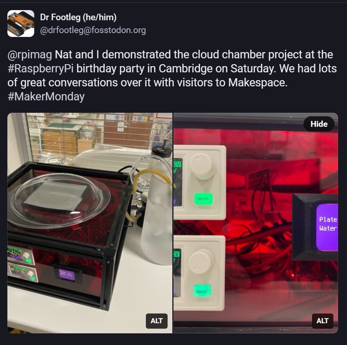Viewport: 347px width, 345px height.
Task: Click the upper white rotary knob in photo
Action: point(203,166)
